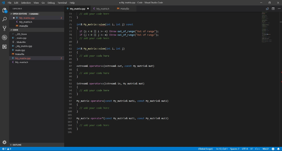Click Win32 configuration in status bar
Viewport: 282px width, 151px height.
click(265, 149)
